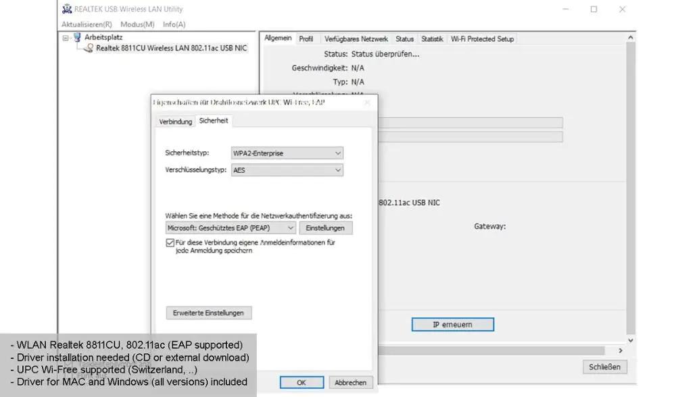
Task: Confirm the dialog with OK
Action: pyautogui.click(x=301, y=382)
